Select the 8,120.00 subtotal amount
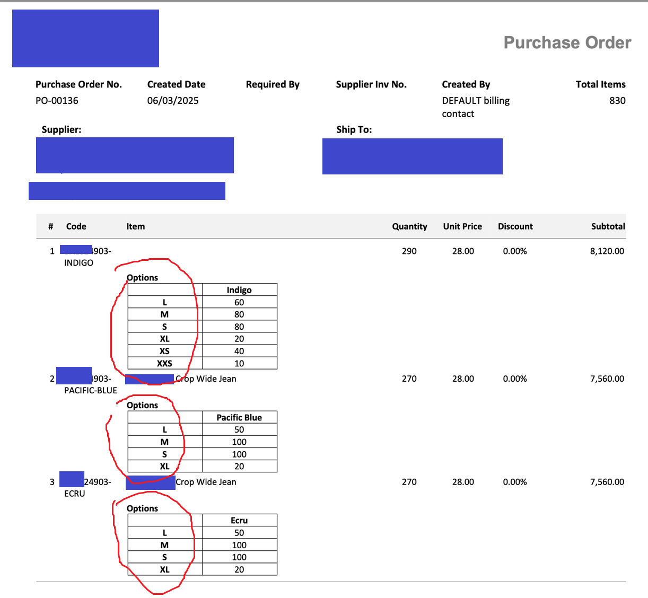The image size is (648, 598). click(x=607, y=251)
